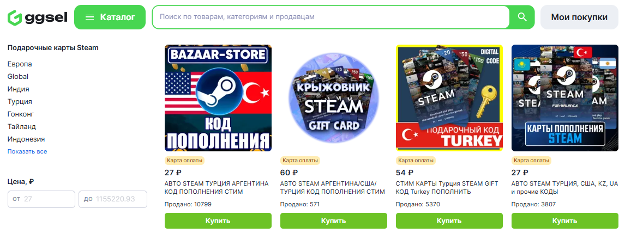This screenshot has height=233, width=625.
Task: Click the green search magnifier icon
Action: tap(522, 17)
